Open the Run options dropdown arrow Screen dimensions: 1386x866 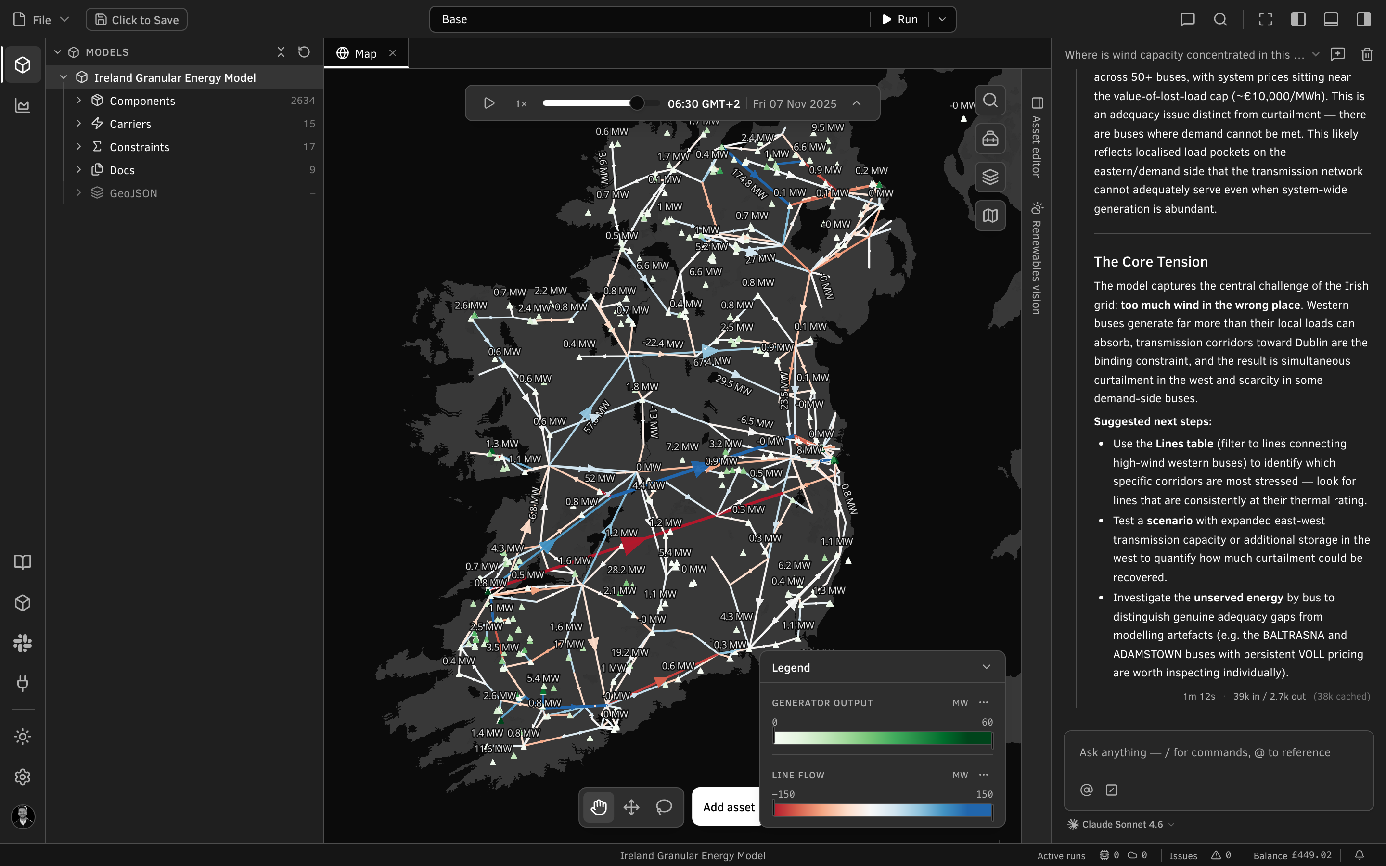tap(942, 19)
